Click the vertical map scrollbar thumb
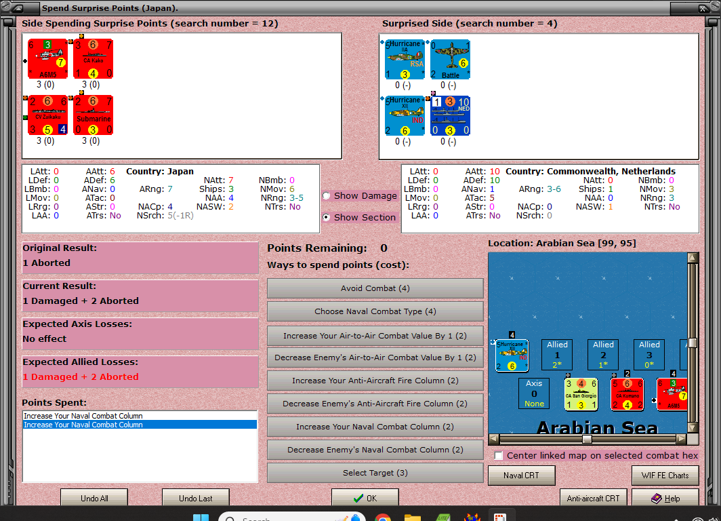 pyautogui.click(x=693, y=343)
